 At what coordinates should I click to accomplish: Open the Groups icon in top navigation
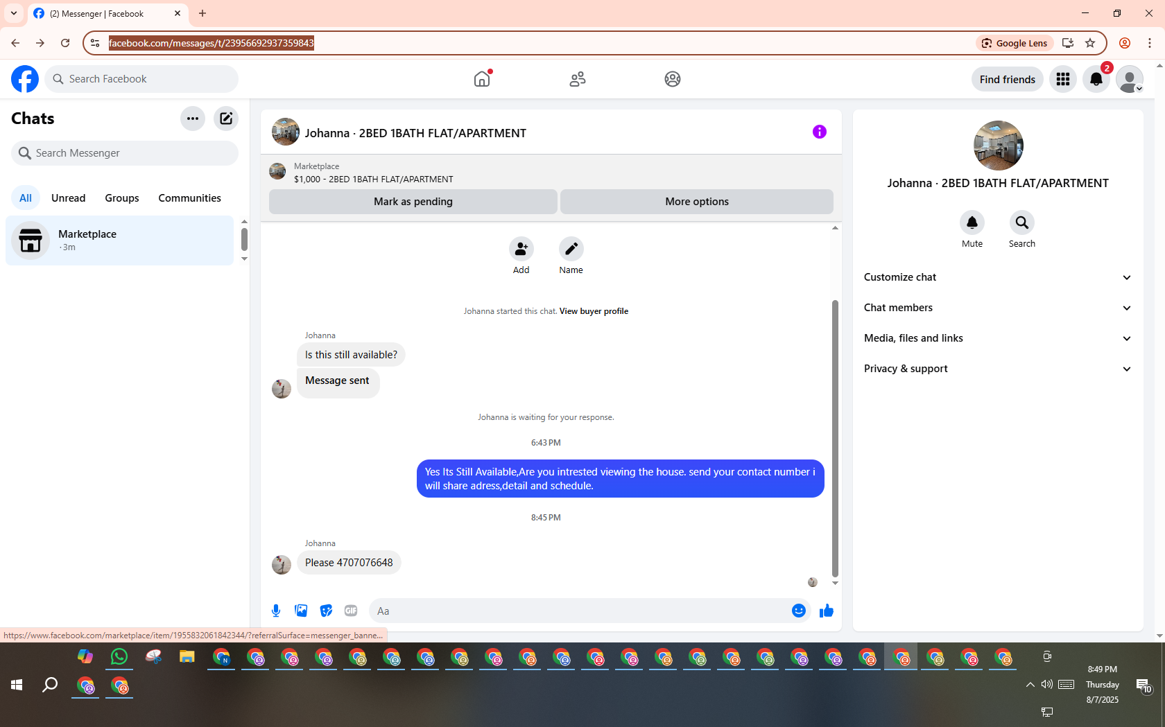(673, 79)
